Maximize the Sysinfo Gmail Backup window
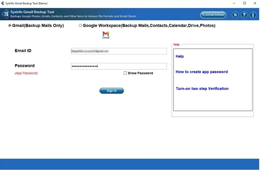The width and height of the screenshot is (260, 170). [244, 3]
